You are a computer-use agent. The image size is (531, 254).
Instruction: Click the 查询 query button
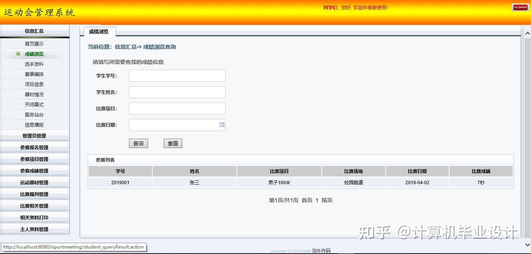click(138, 143)
